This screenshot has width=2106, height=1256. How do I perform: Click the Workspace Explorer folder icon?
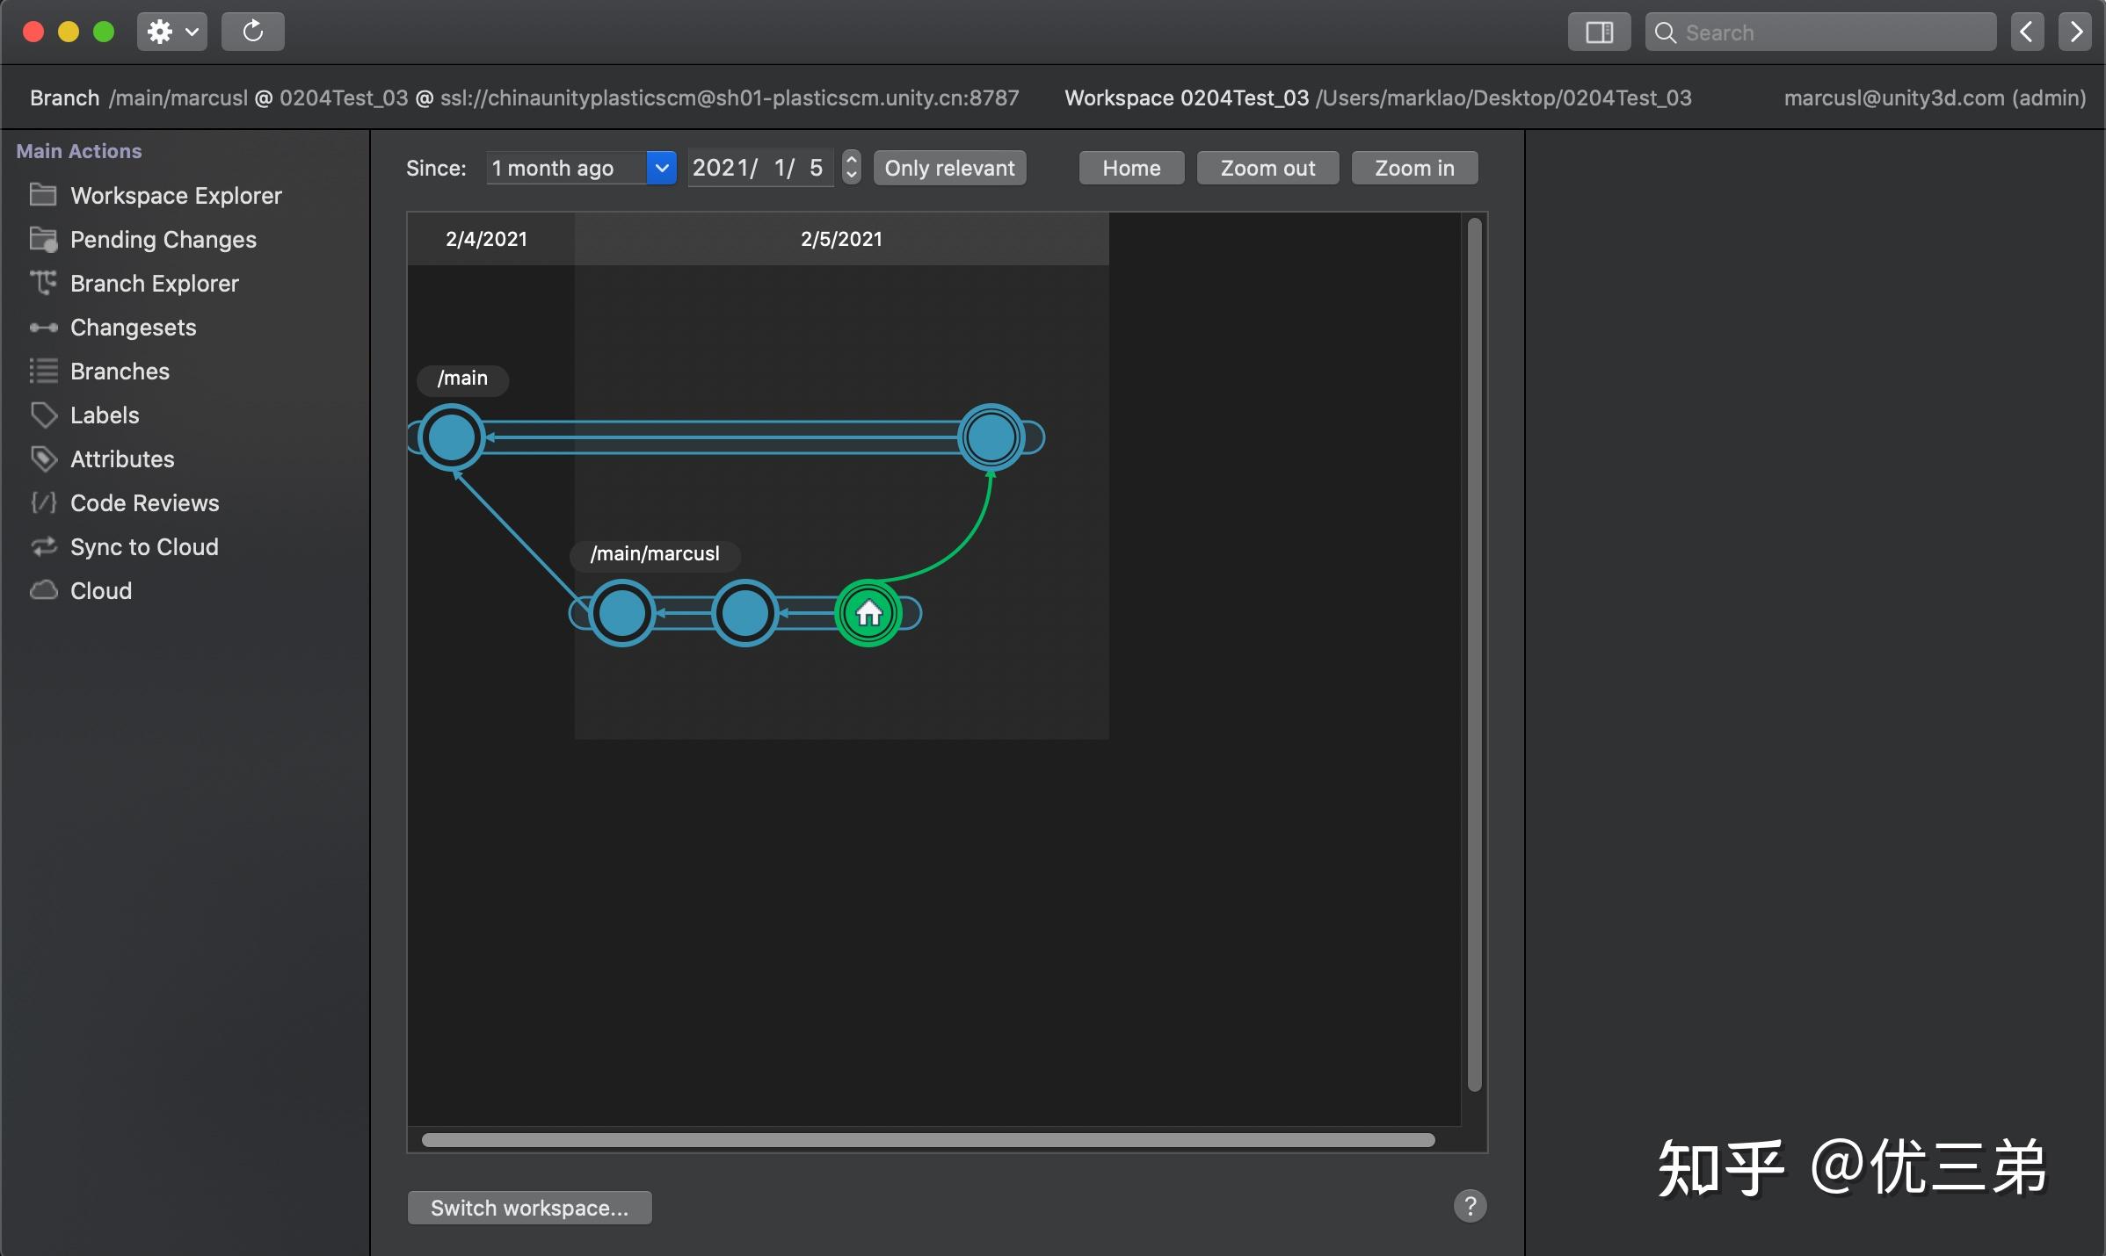42,195
